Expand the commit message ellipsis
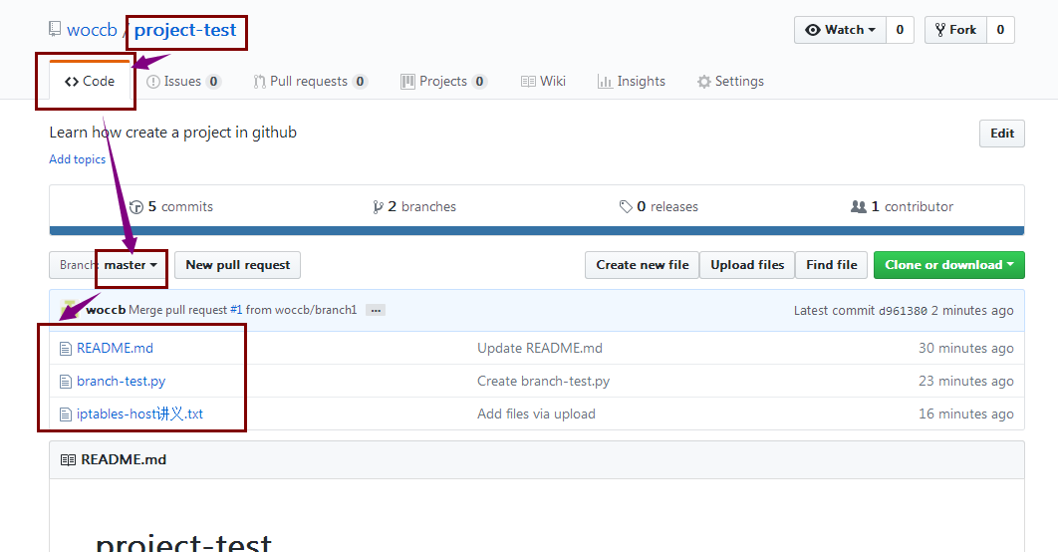Image resolution: width=1058 pixels, height=552 pixels. pyautogui.click(x=376, y=311)
